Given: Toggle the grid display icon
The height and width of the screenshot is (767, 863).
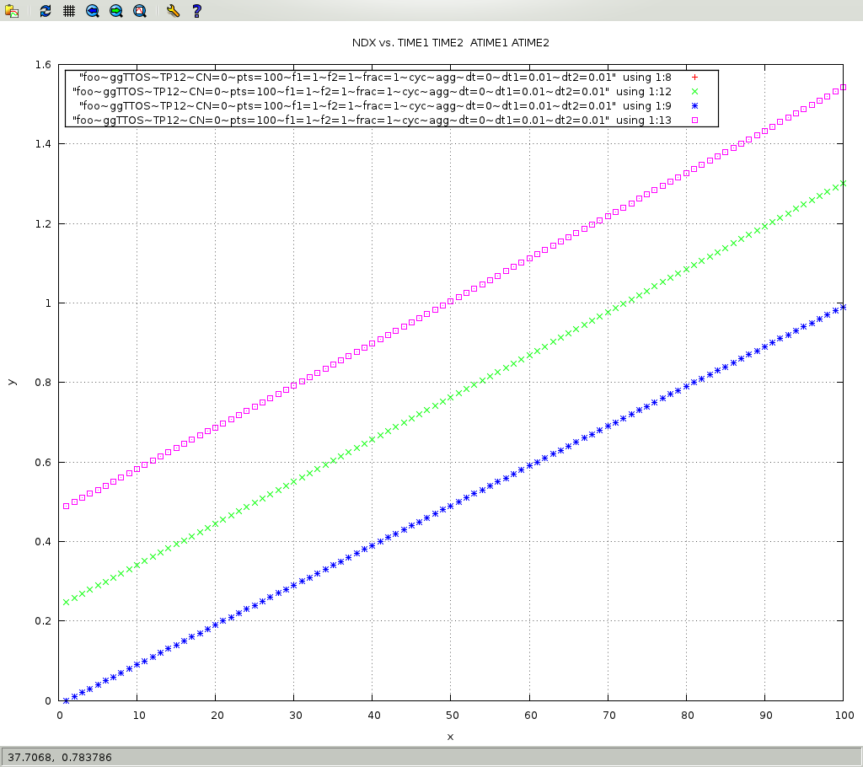Looking at the screenshot, I should click(68, 11).
